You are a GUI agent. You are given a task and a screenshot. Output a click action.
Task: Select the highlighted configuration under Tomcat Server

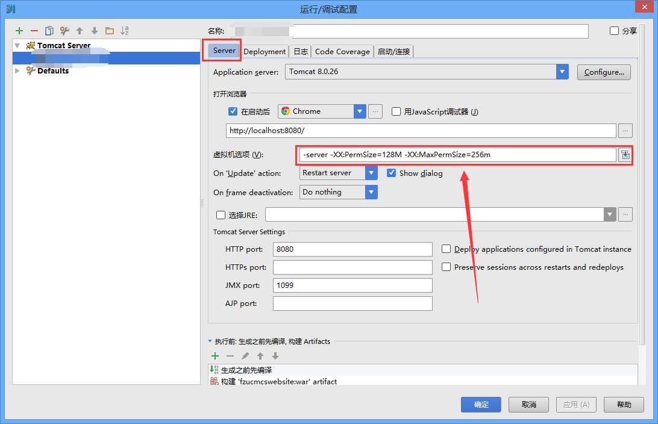tap(107, 58)
